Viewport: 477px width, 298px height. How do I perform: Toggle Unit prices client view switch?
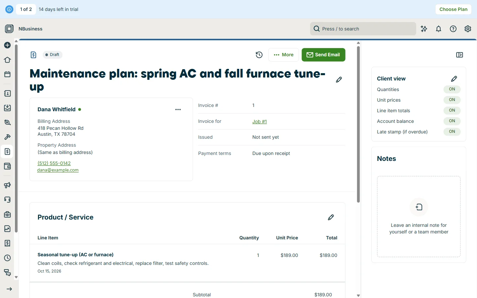(452, 100)
